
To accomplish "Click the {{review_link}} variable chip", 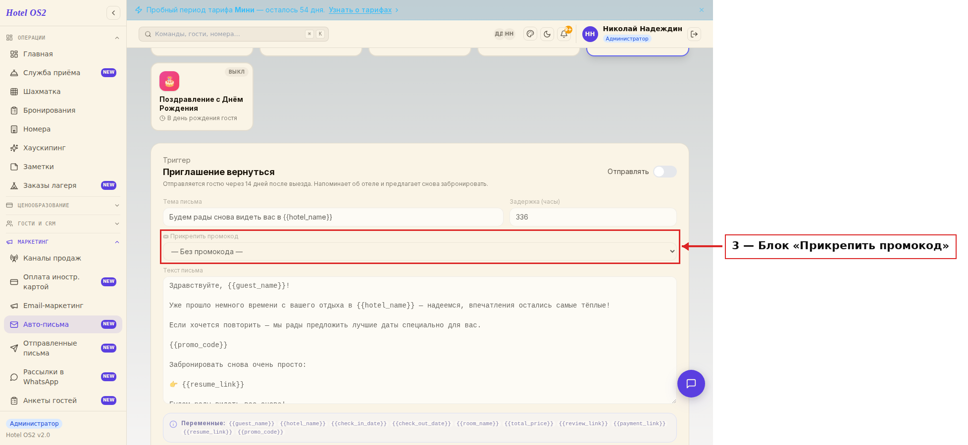I will (583, 424).
